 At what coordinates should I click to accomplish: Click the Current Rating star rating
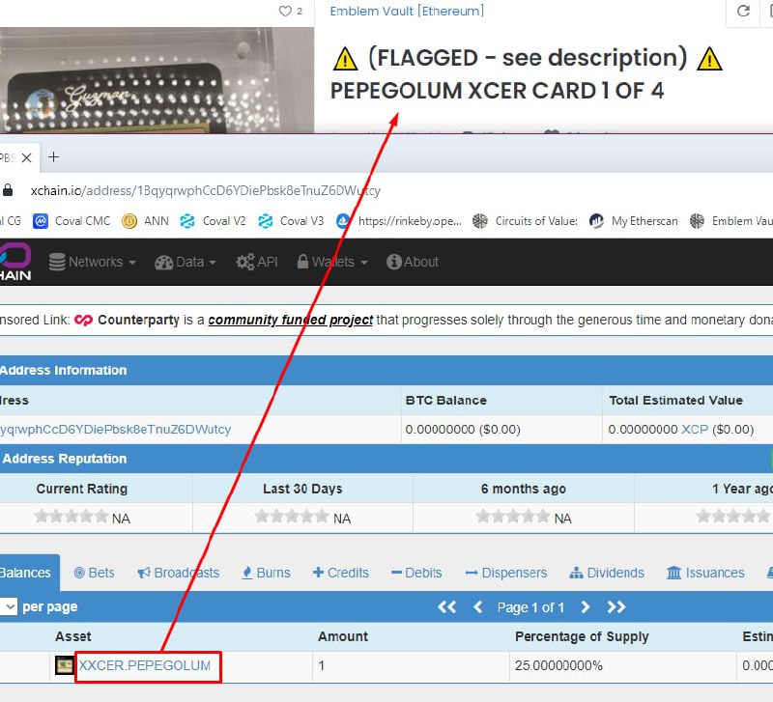72,517
